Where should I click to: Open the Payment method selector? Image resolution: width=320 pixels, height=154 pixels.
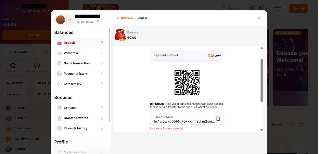(187, 55)
